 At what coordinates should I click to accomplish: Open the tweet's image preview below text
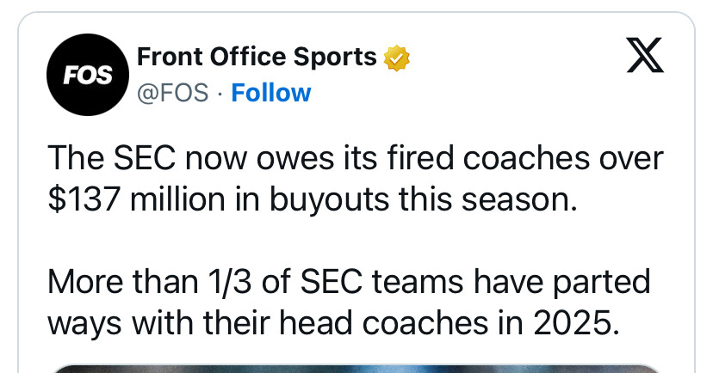(356, 367)
